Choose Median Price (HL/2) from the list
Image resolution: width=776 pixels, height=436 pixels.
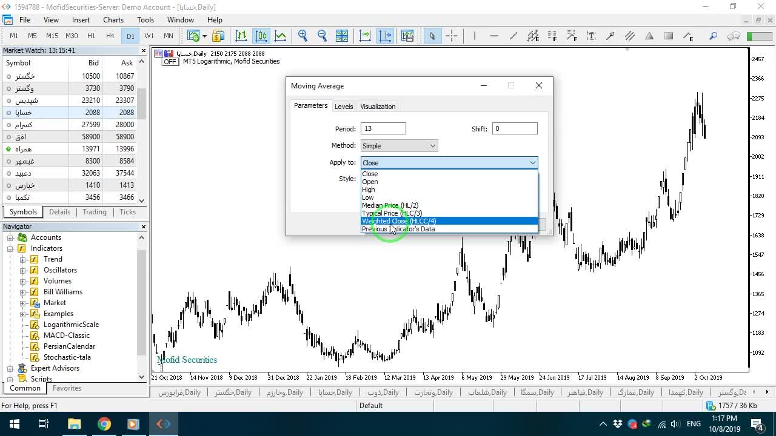449,205
